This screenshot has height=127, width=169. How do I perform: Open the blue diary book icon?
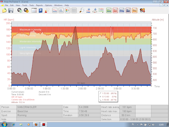[x=40, y=11]
